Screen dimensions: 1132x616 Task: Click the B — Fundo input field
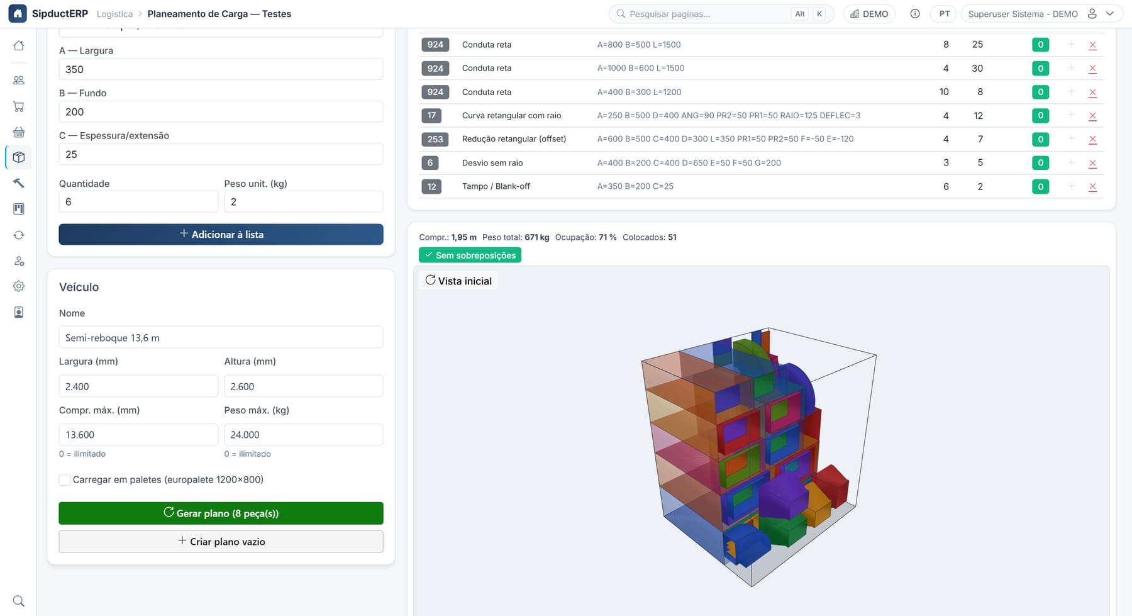(x=221, y=111)
